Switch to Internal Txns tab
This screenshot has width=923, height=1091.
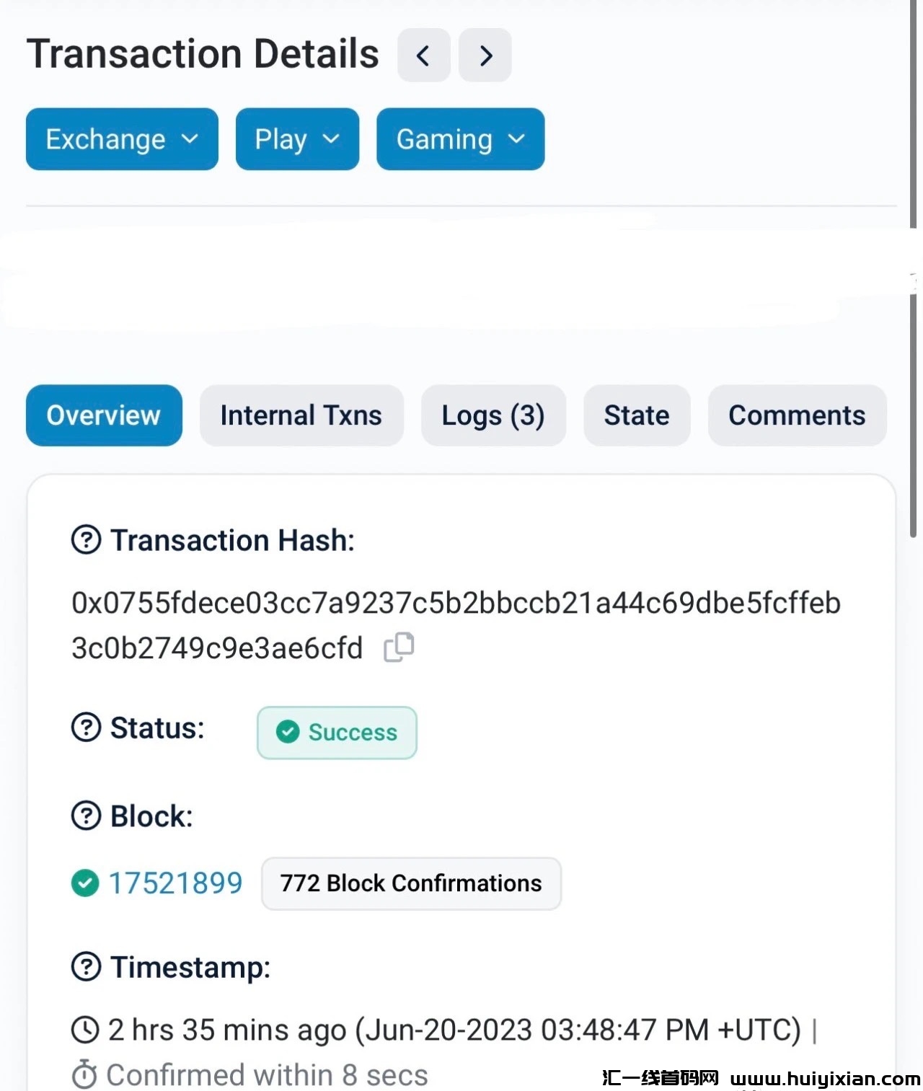[301, 415]
